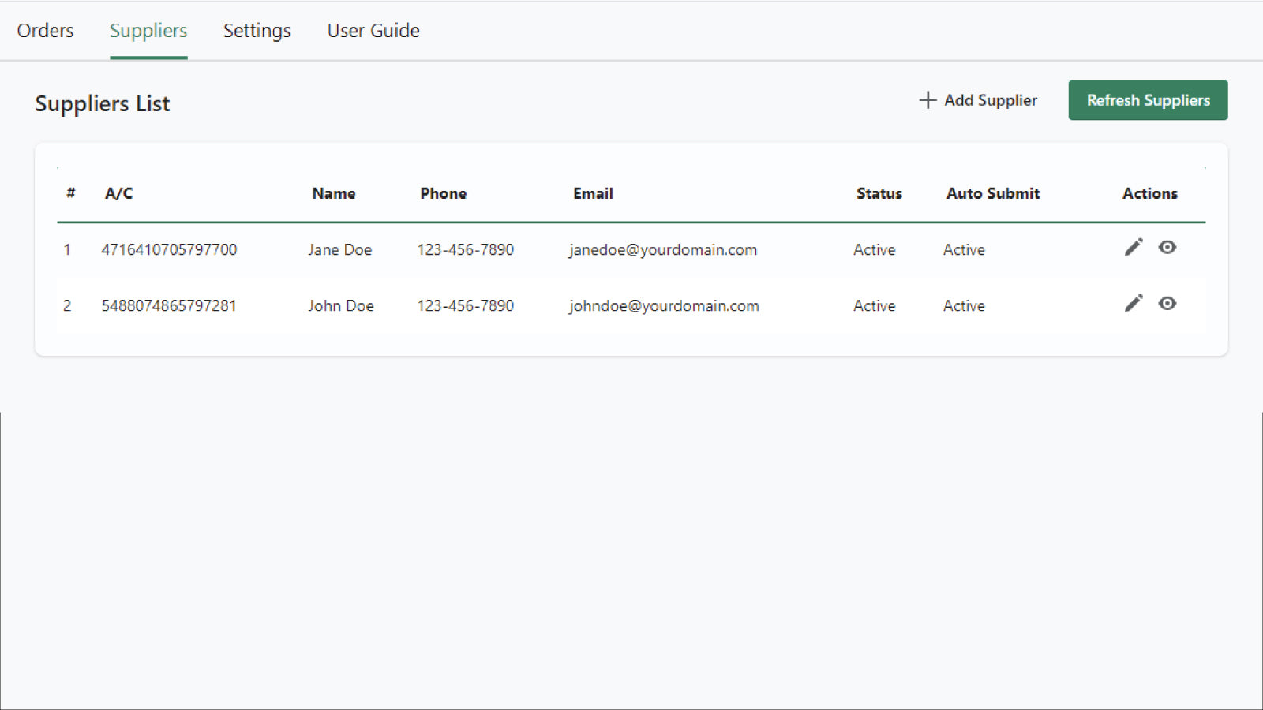This screenshot has width=1263, height=710.
Task: Open John Doe details with eye icon
Action: [1167, 304]
